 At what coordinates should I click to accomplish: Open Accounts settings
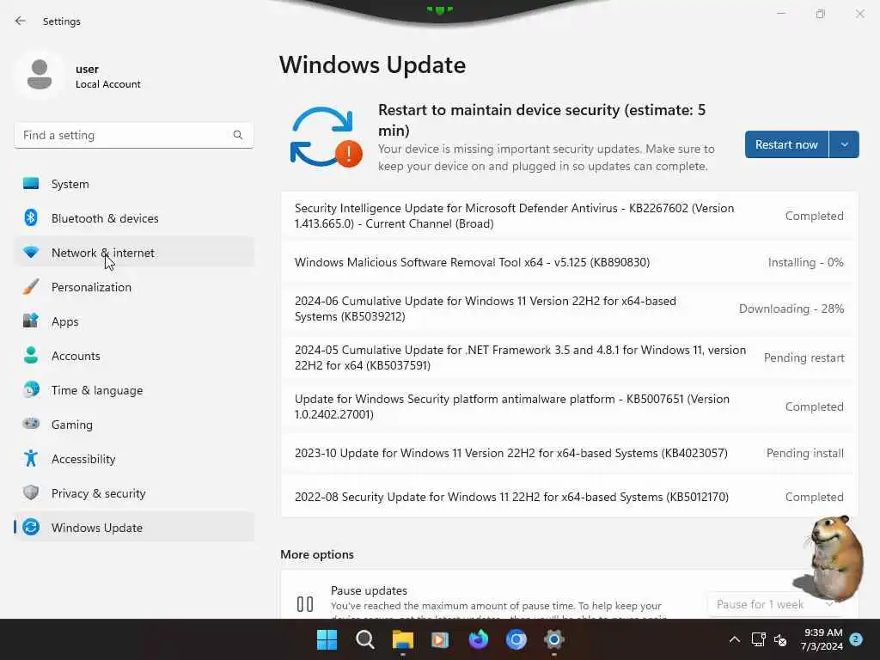[134, 355]
